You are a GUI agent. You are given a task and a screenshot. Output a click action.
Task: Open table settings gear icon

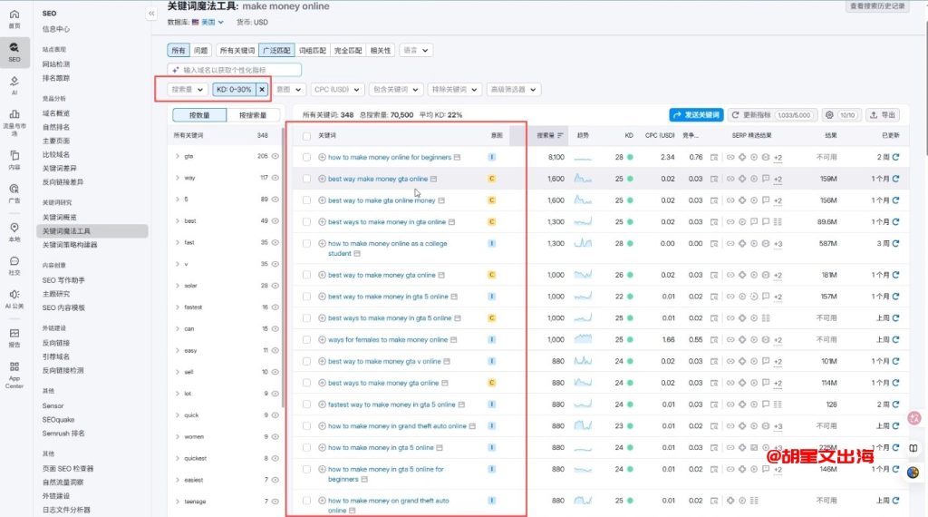pyautogui.click(x=829, y=115)
